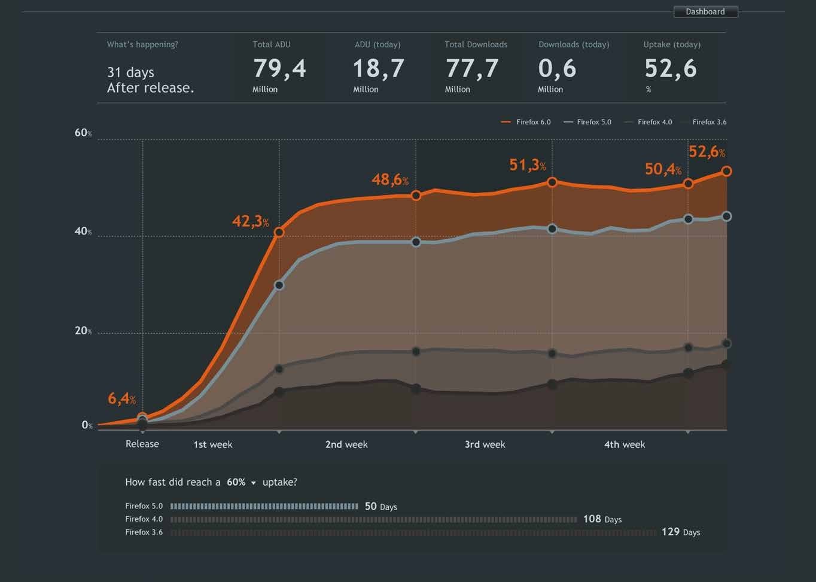Image resolution: width=816 pixels, height=582 pixels.
Task: Select the 52,6% orange data point
Action: [x=726, y=171]
